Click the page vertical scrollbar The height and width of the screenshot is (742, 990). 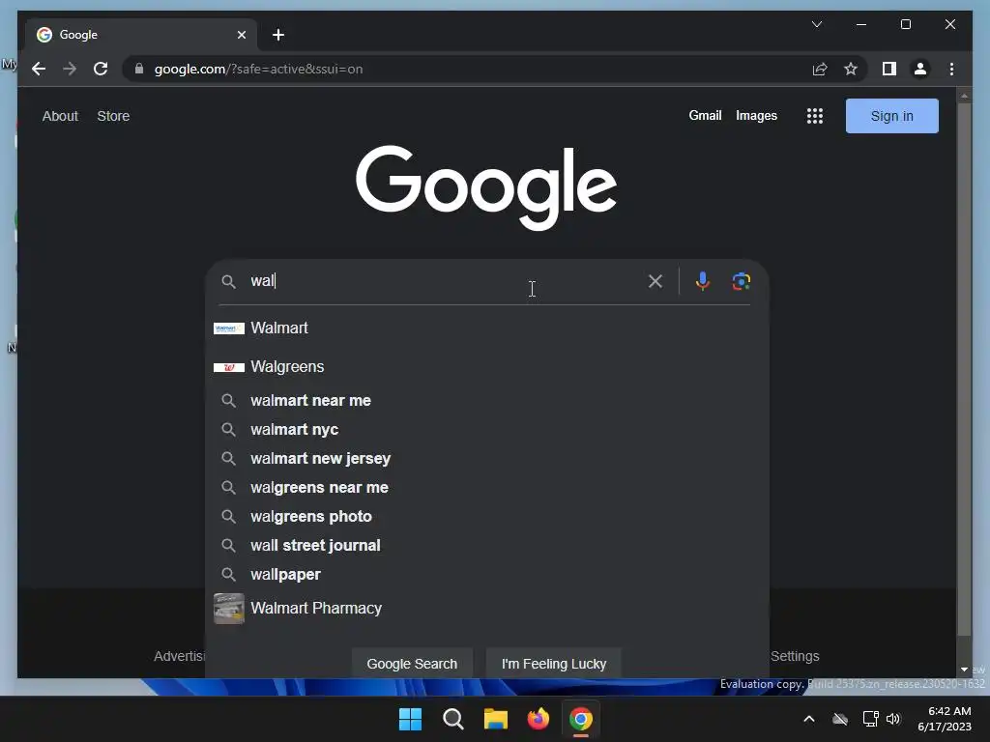point(964,368)
